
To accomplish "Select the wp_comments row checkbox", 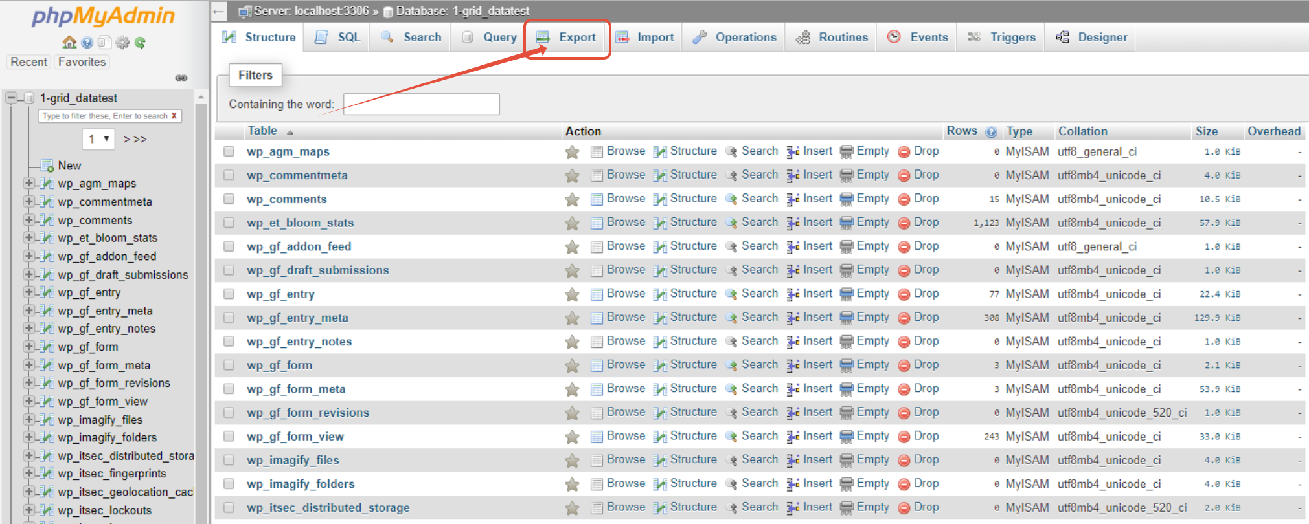I will [x=229, y=199].
